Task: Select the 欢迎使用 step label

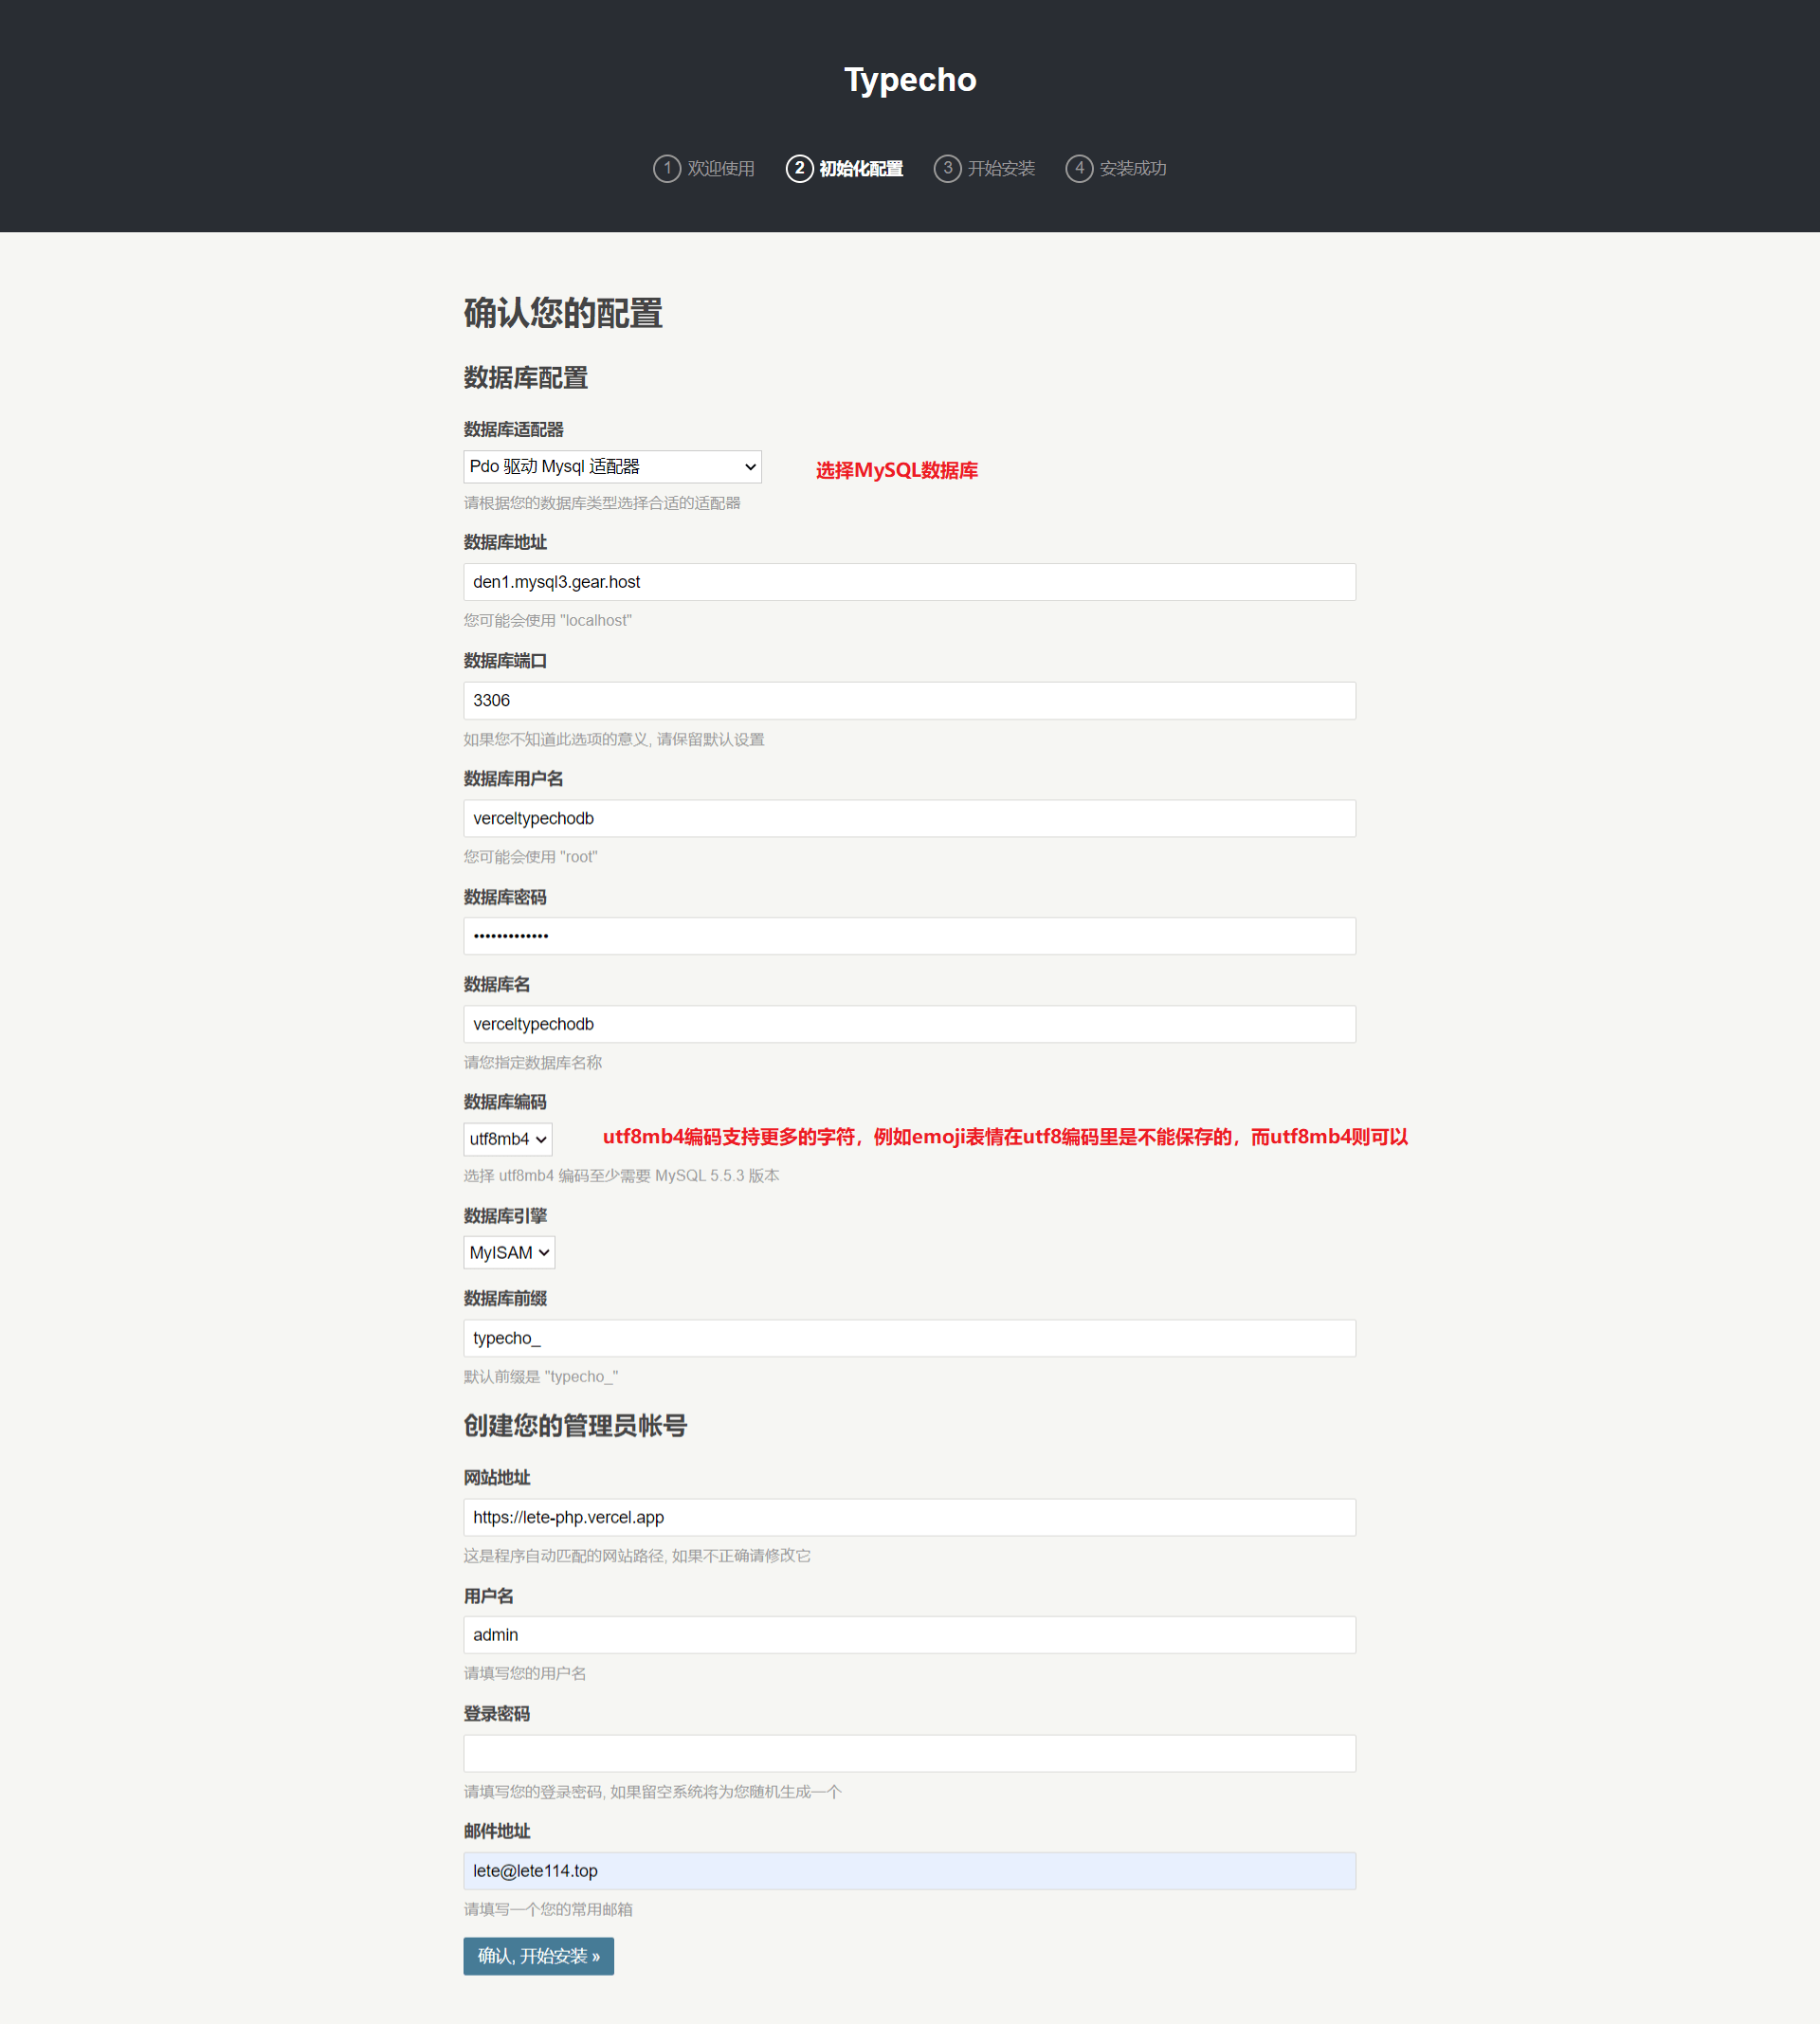Action: (721, 169)
